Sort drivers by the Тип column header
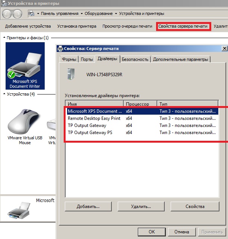Image resolution: width=228 pixels, height=239 pixels. (x=188, y=104)
